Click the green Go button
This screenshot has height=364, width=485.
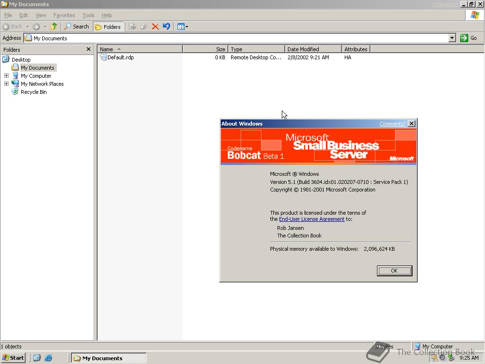(468, 38)
